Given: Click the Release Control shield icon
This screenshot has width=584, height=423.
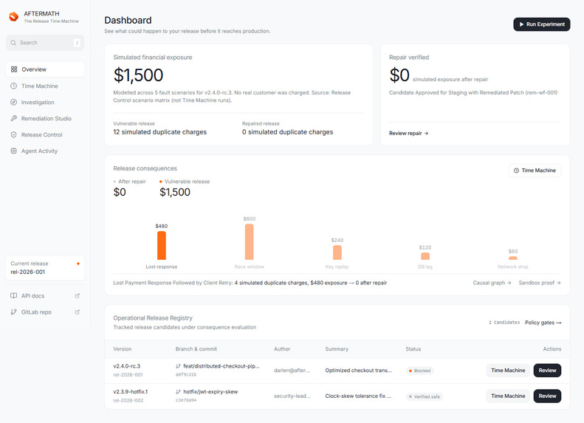Looking at the screenshot, I should pos(14,135).
